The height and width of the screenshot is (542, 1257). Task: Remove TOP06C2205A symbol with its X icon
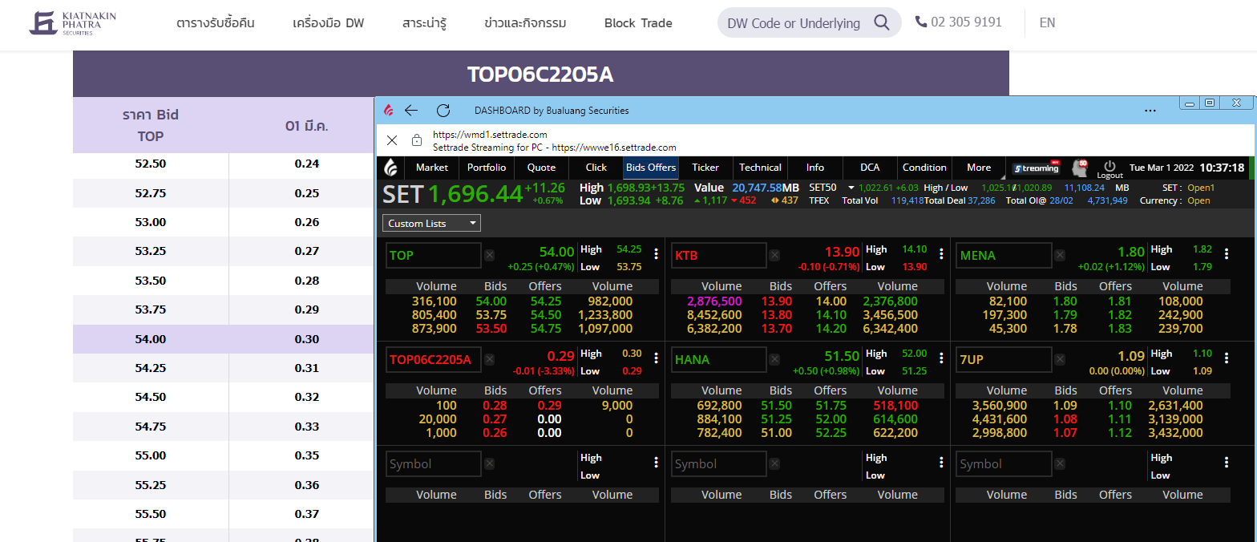pyautogui.click(x=489, y=360)
